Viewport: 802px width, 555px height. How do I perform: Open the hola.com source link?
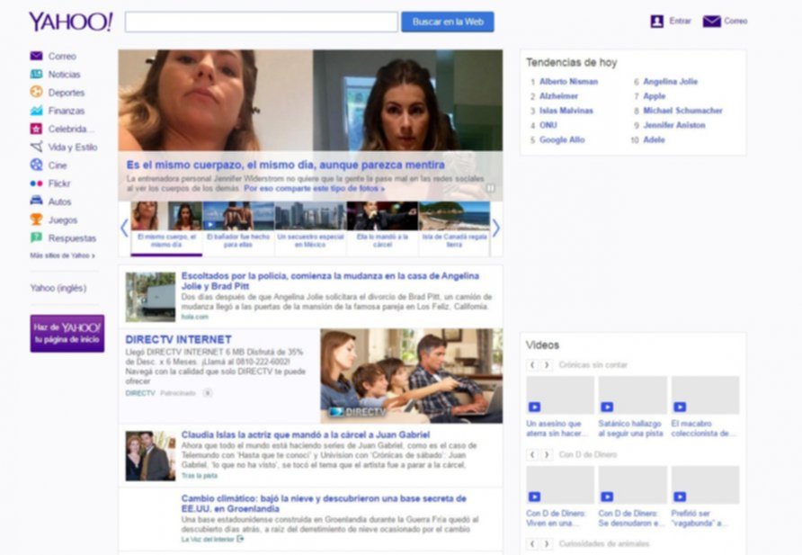click(x=195, y=317)
